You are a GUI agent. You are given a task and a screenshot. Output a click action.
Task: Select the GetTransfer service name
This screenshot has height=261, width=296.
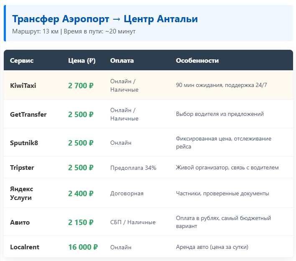(x=28, y=115)
